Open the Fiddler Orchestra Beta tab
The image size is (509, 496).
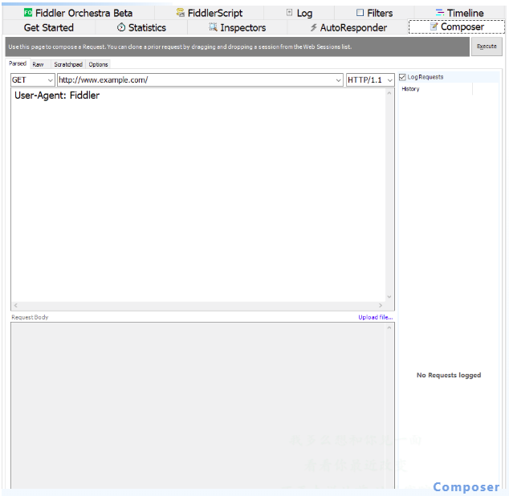tap(78, 13)
